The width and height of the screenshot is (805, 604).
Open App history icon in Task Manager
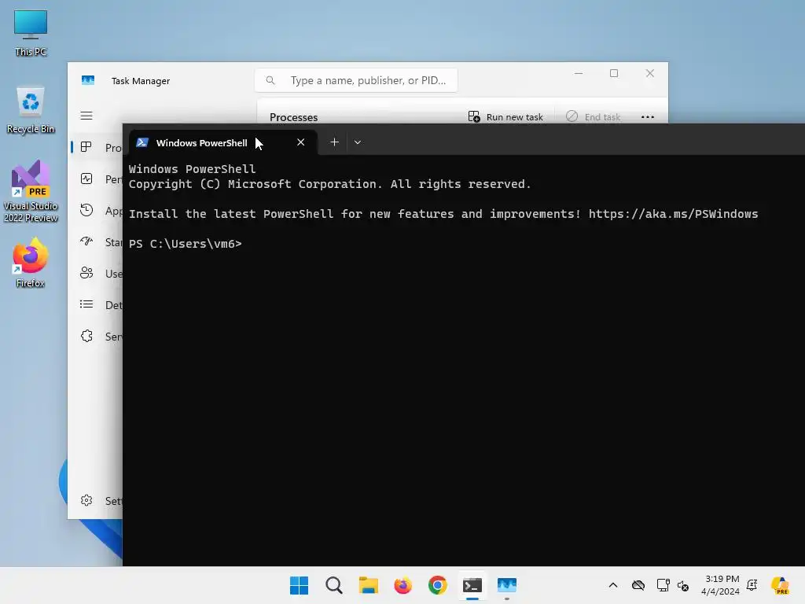pos(86,210)
